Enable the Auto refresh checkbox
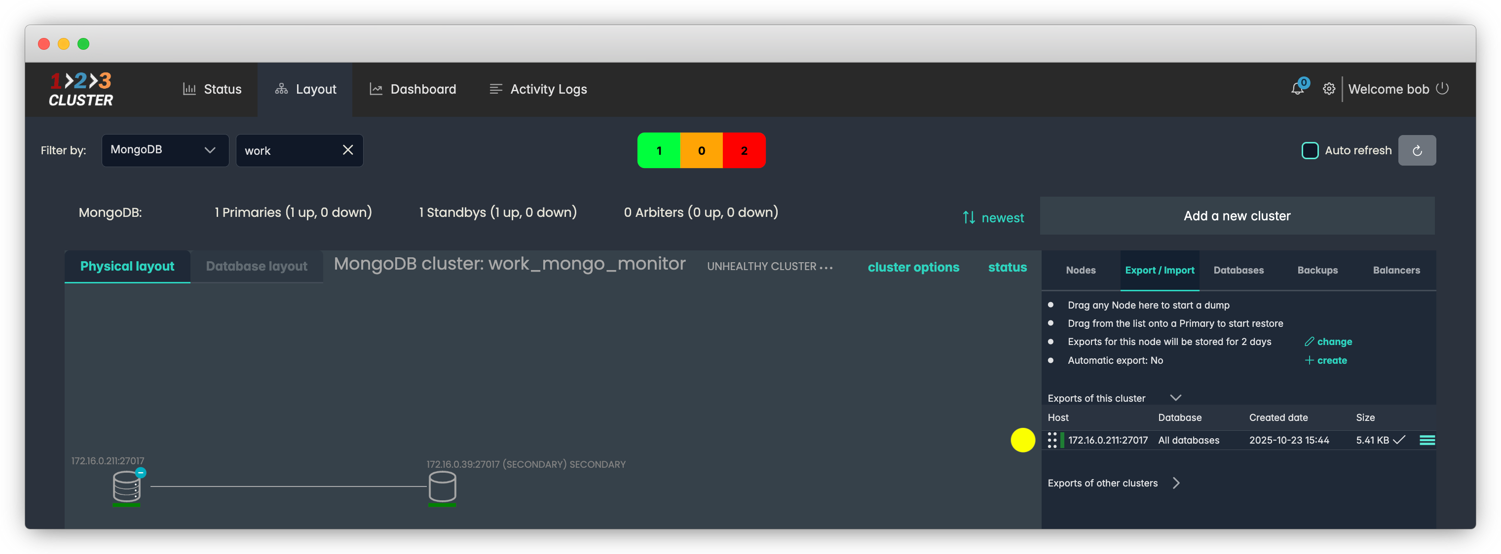This screenshot has width=1501, height=554. (x=1310, y=151)
